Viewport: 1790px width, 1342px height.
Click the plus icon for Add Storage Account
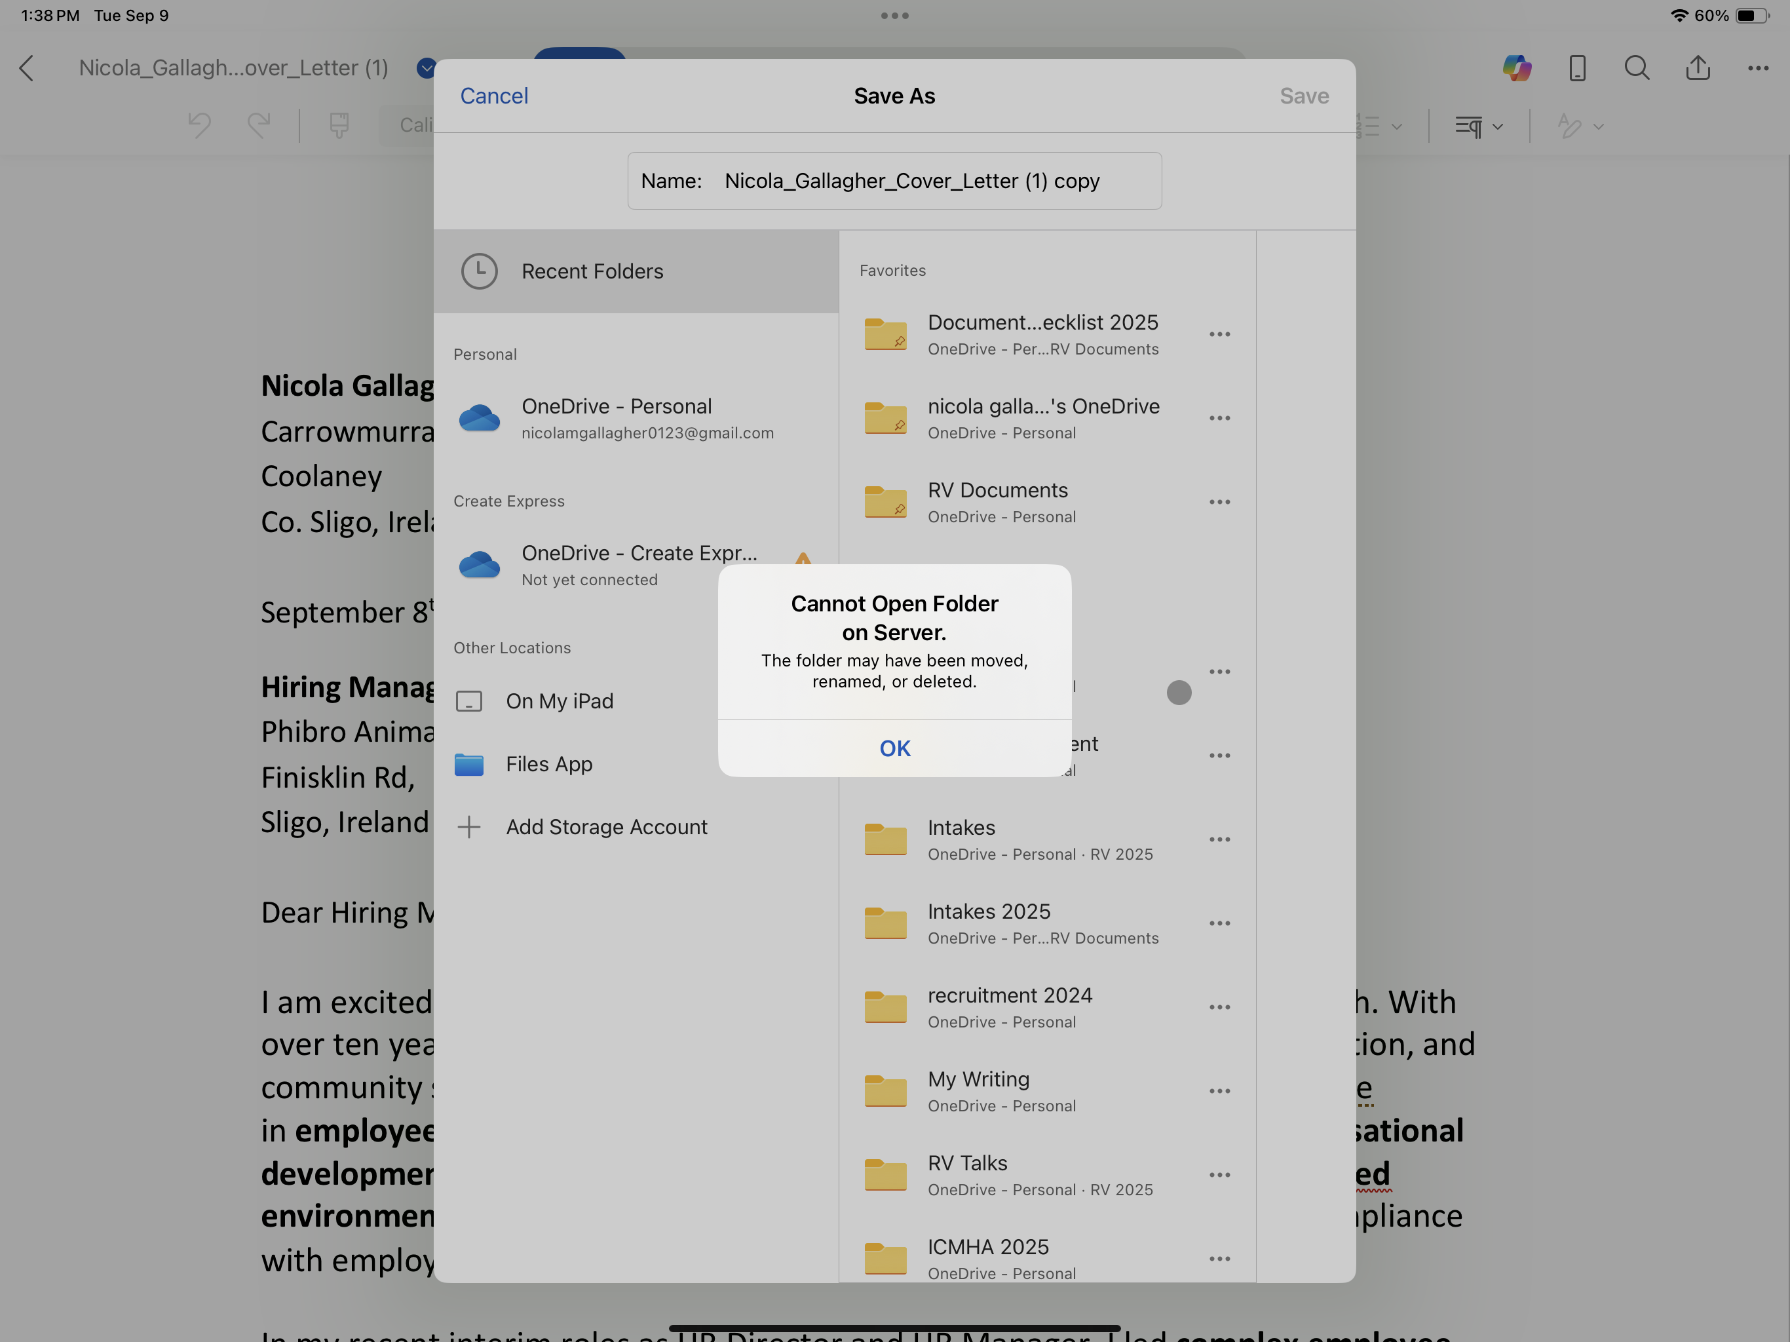(x=468, y=826)
